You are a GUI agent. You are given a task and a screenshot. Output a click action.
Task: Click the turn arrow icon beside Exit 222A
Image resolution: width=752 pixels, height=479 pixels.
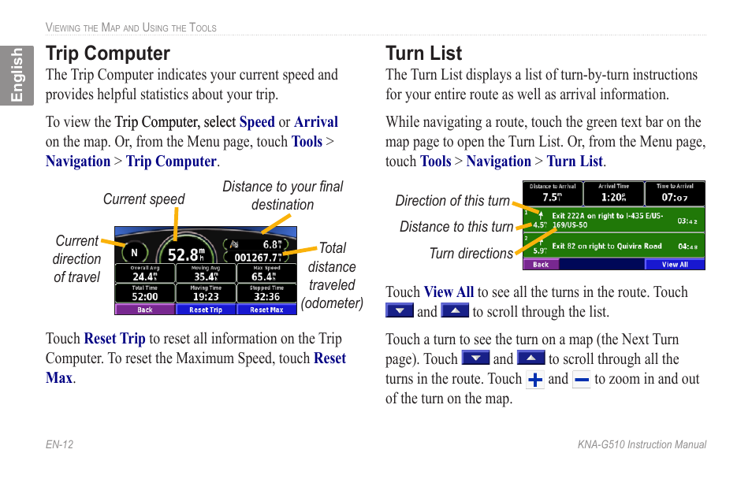click(x=541, y=215)
